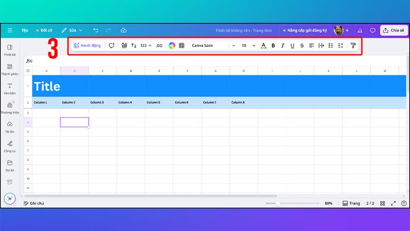Viewport: 410px width, 231px height.
Task: Sort data with the up-down arrows icon
Action: [134, 46]
